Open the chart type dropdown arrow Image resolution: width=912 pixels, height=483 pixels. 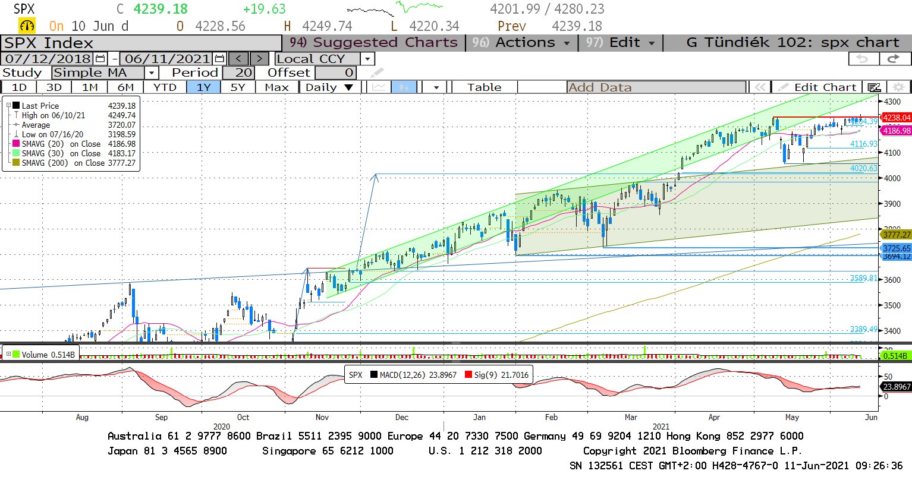[436, 87]
